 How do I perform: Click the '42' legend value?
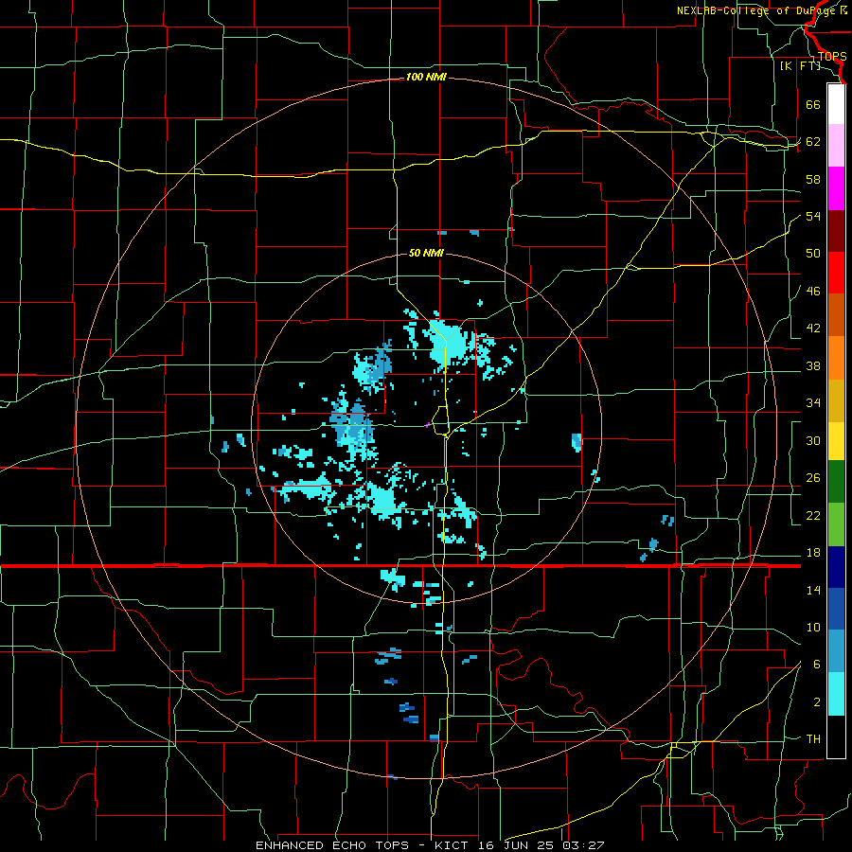[813, 328]
